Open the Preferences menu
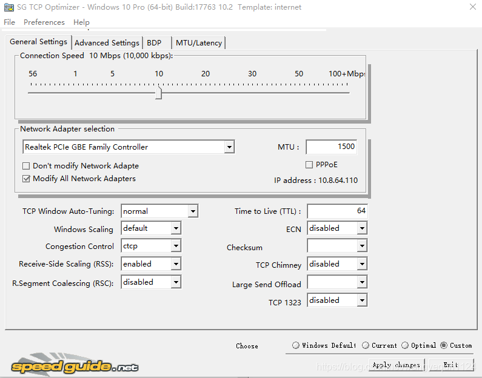Image resolution: width=482 pixels, height=378 pixels. (x=44, y=22)
